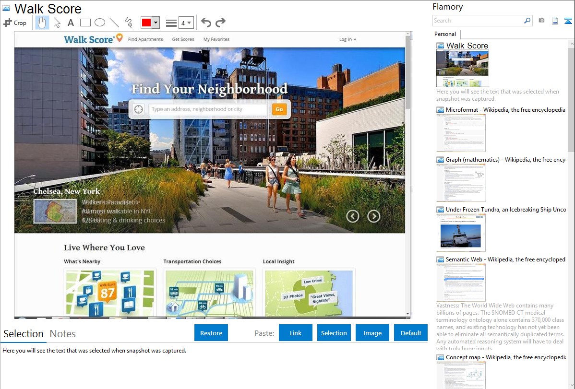Click the camera capture snapshot icon

pyautogui.click(x=541, y=21)
